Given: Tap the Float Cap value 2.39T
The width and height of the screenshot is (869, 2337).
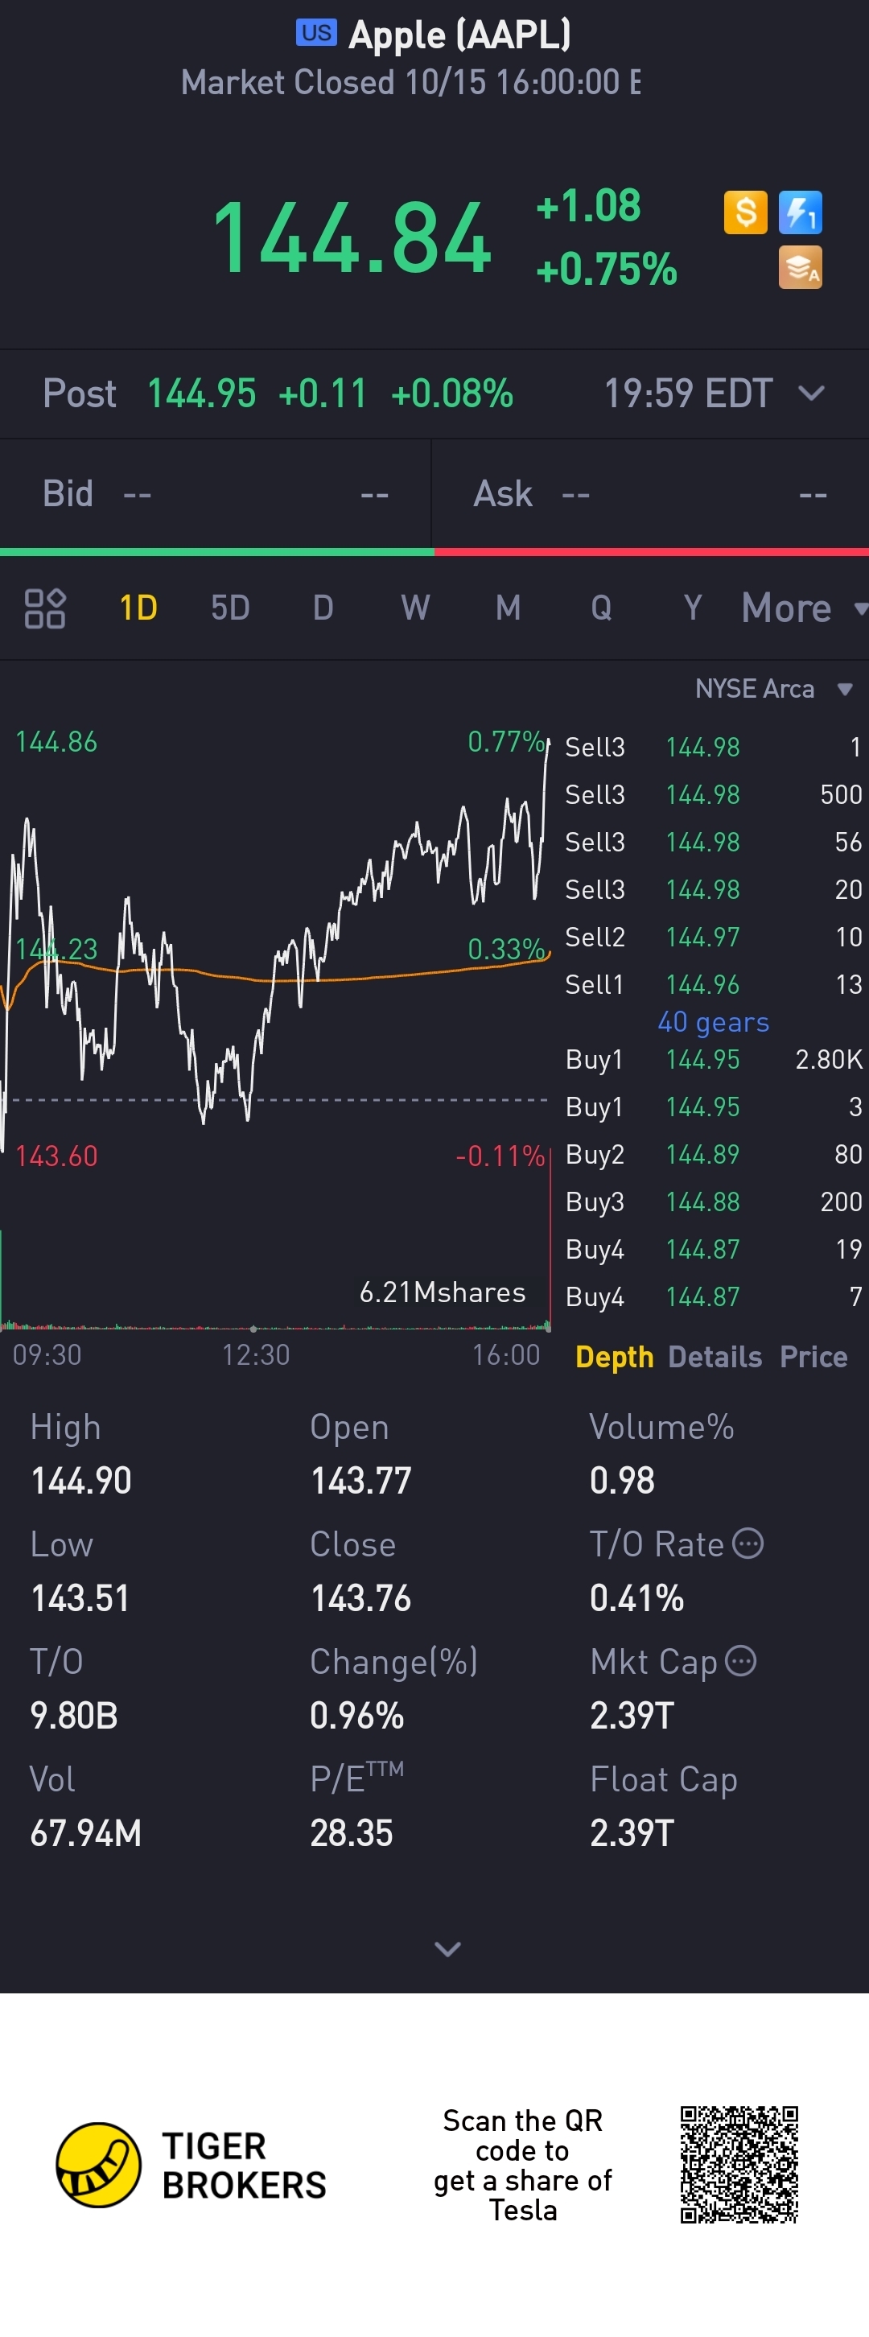Looking at the screenshot, I should pos(632,1832).
